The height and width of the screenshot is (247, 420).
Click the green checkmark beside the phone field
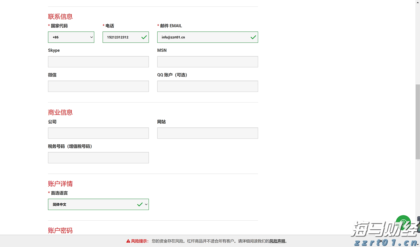click(144, 37)
